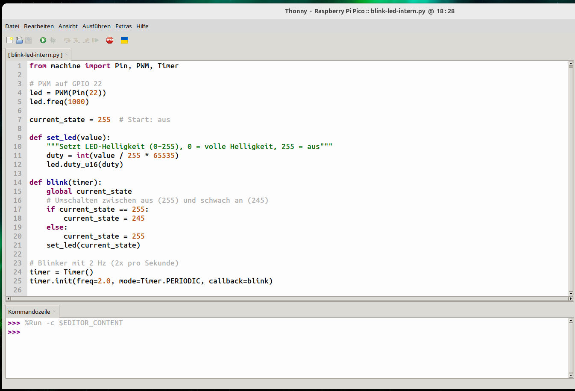Select the Kommandozeile shell tab
575x391 pixels.
(x=29, y=312)
